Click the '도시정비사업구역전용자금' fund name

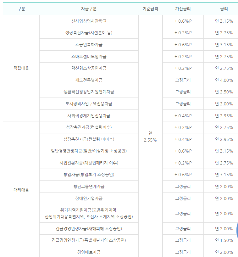pyautogui.click(x=89, y=104)
